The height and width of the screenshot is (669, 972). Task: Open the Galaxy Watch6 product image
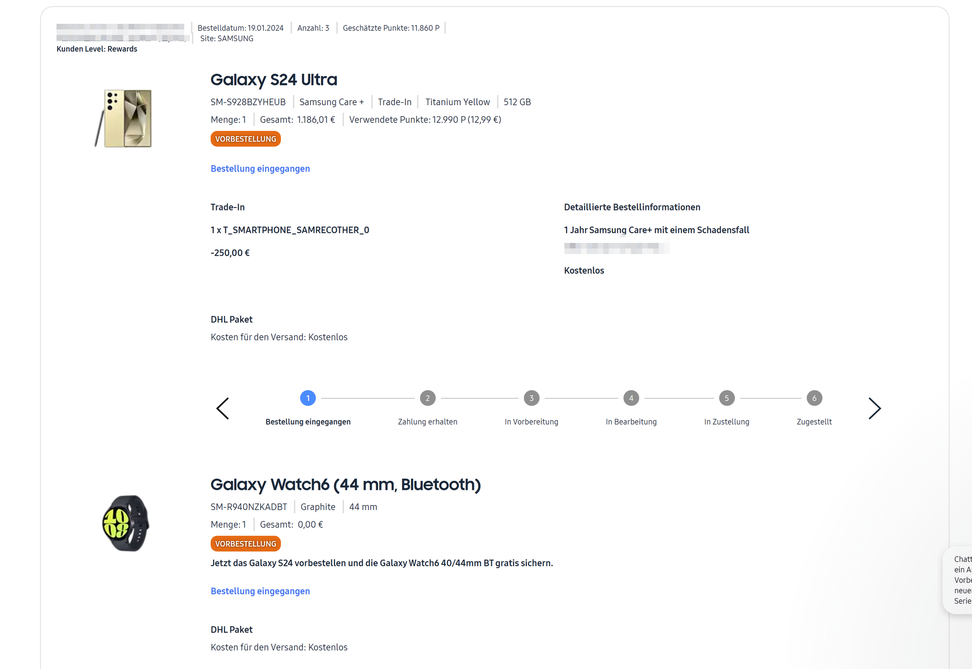click(x=126, y=523)
